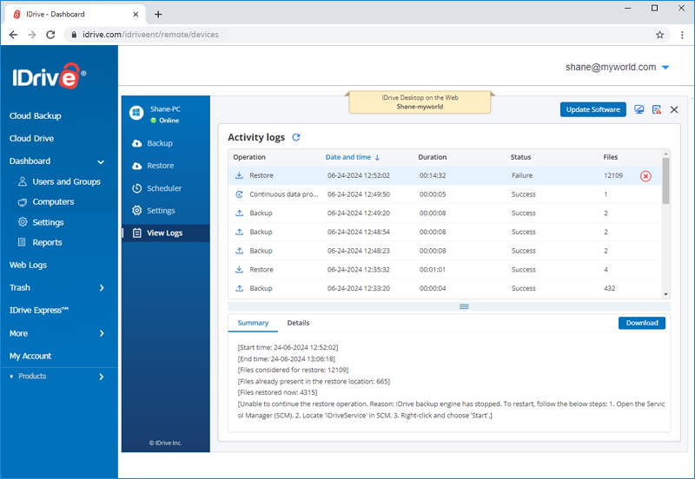Expand the Trash submenu arrow

[102, 288]
